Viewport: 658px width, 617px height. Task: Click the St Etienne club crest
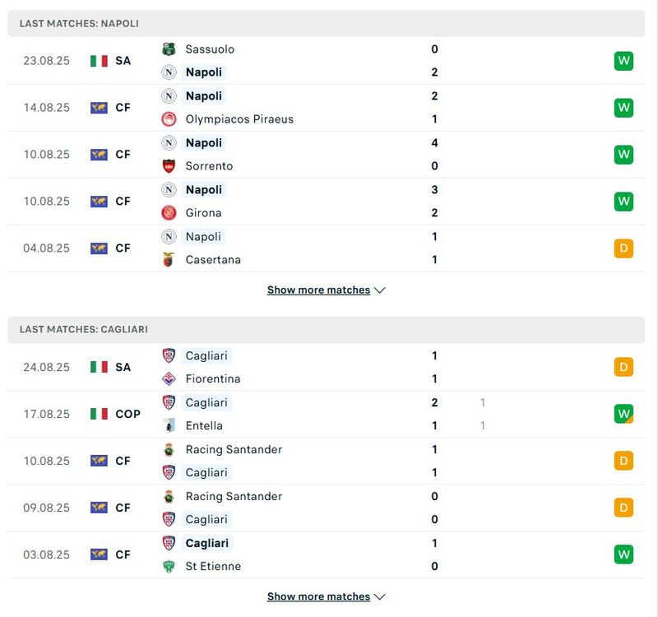pos(169,567)
